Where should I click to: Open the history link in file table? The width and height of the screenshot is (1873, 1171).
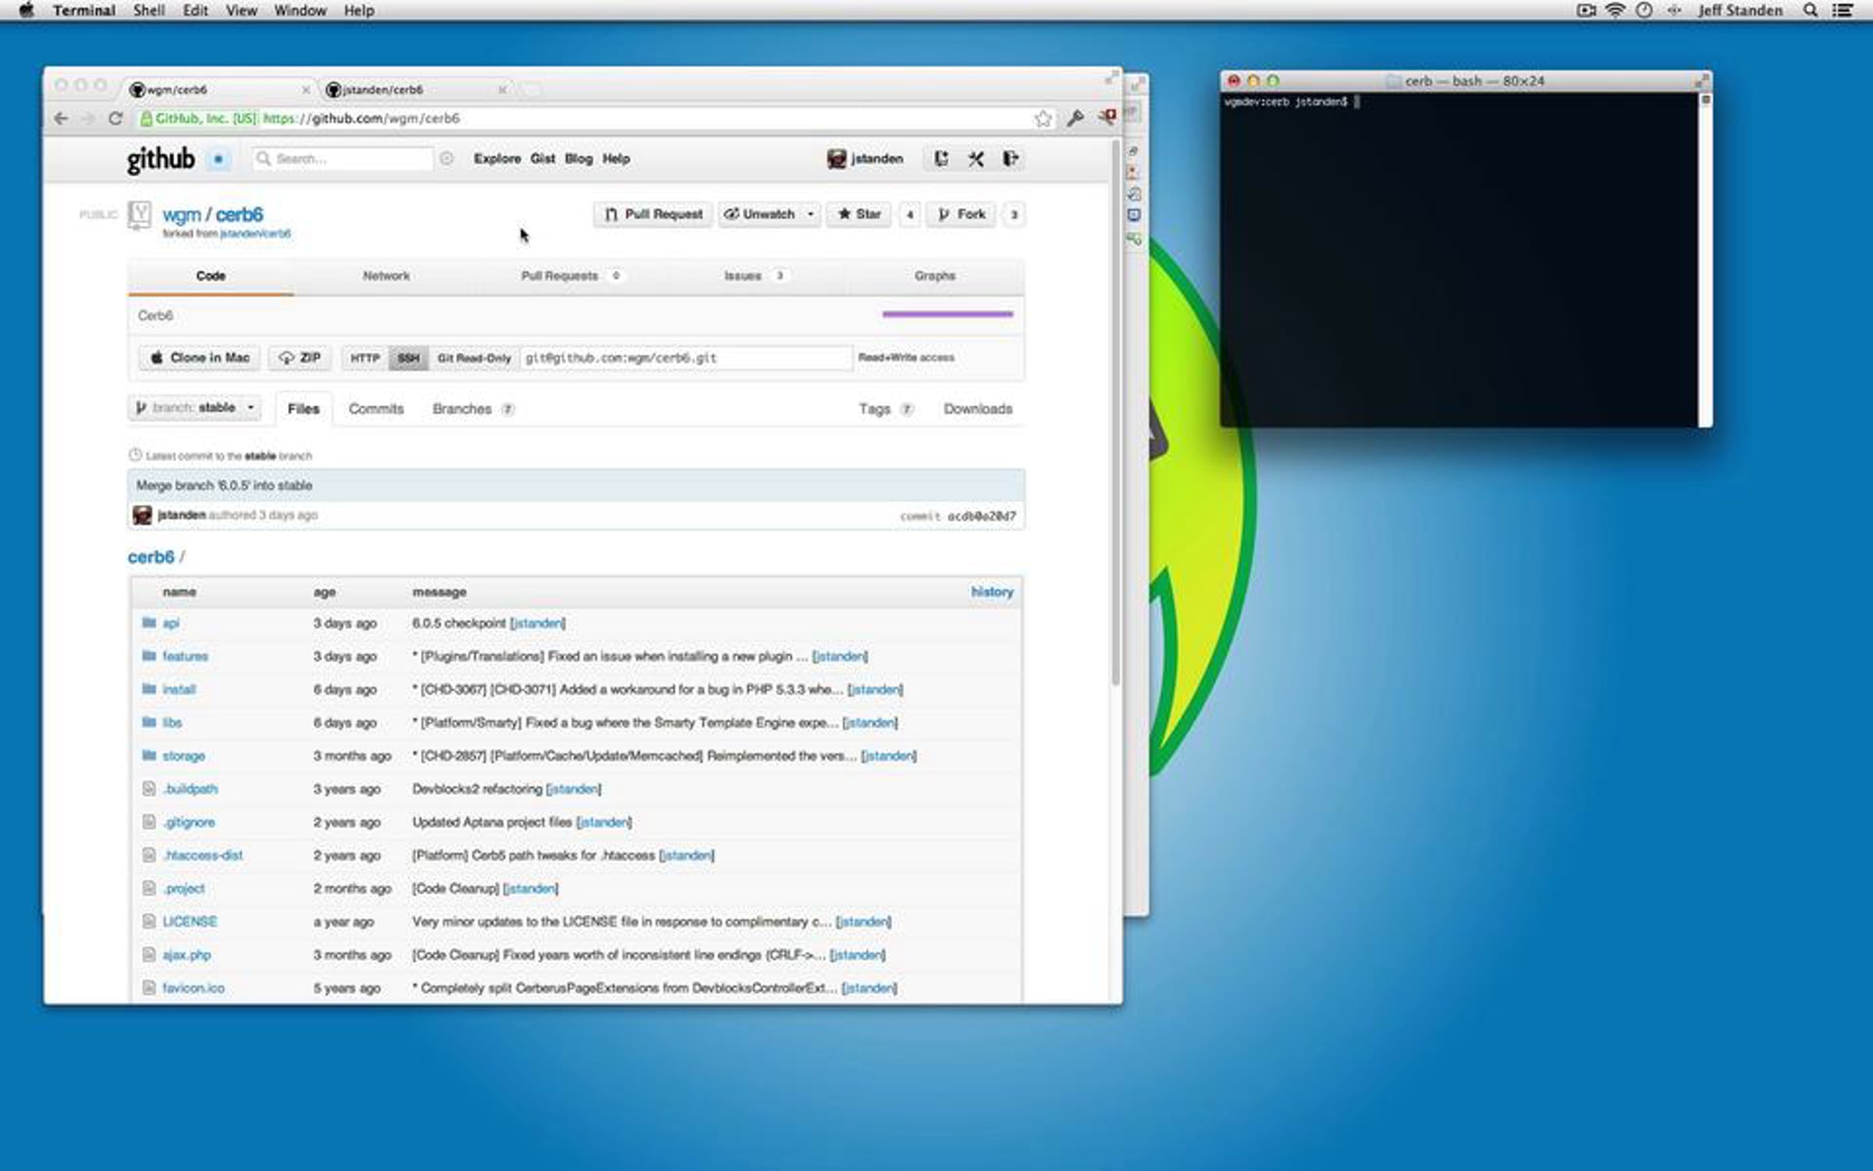coord(991,593)
